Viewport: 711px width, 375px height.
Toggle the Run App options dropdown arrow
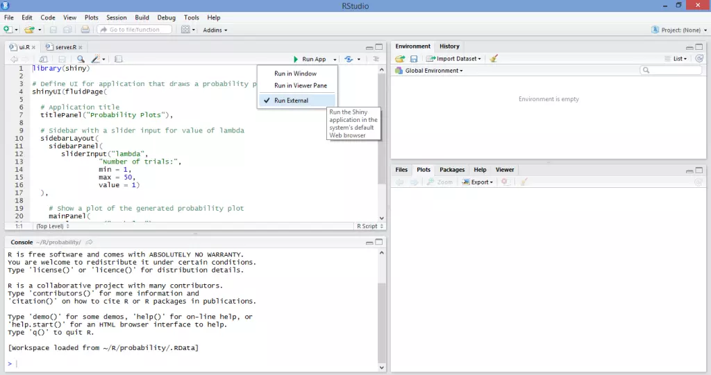335,60
